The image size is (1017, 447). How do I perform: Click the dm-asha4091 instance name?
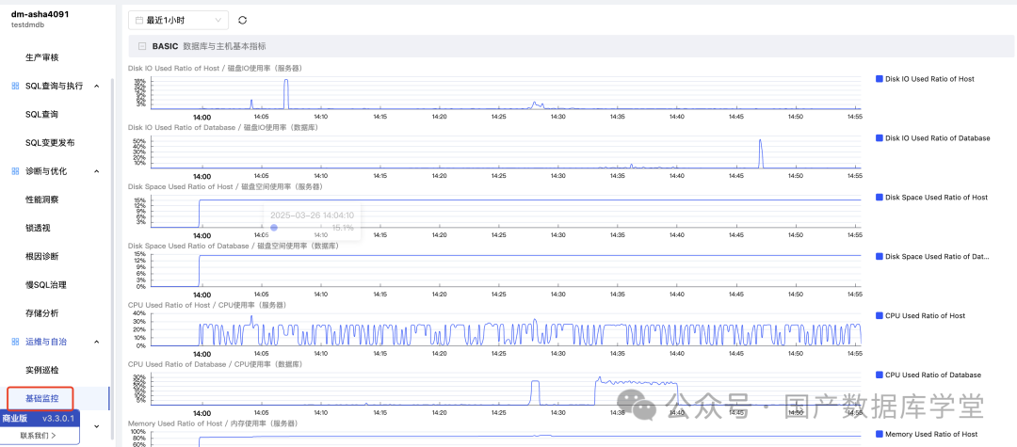tap(40, 13)
